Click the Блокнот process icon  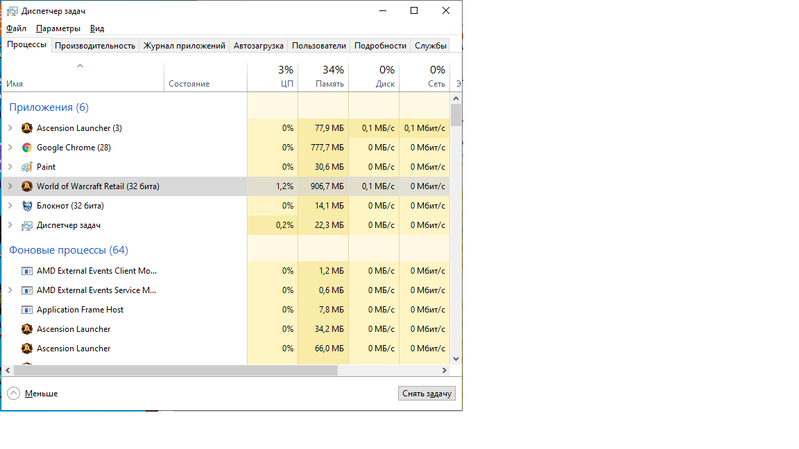27,206
